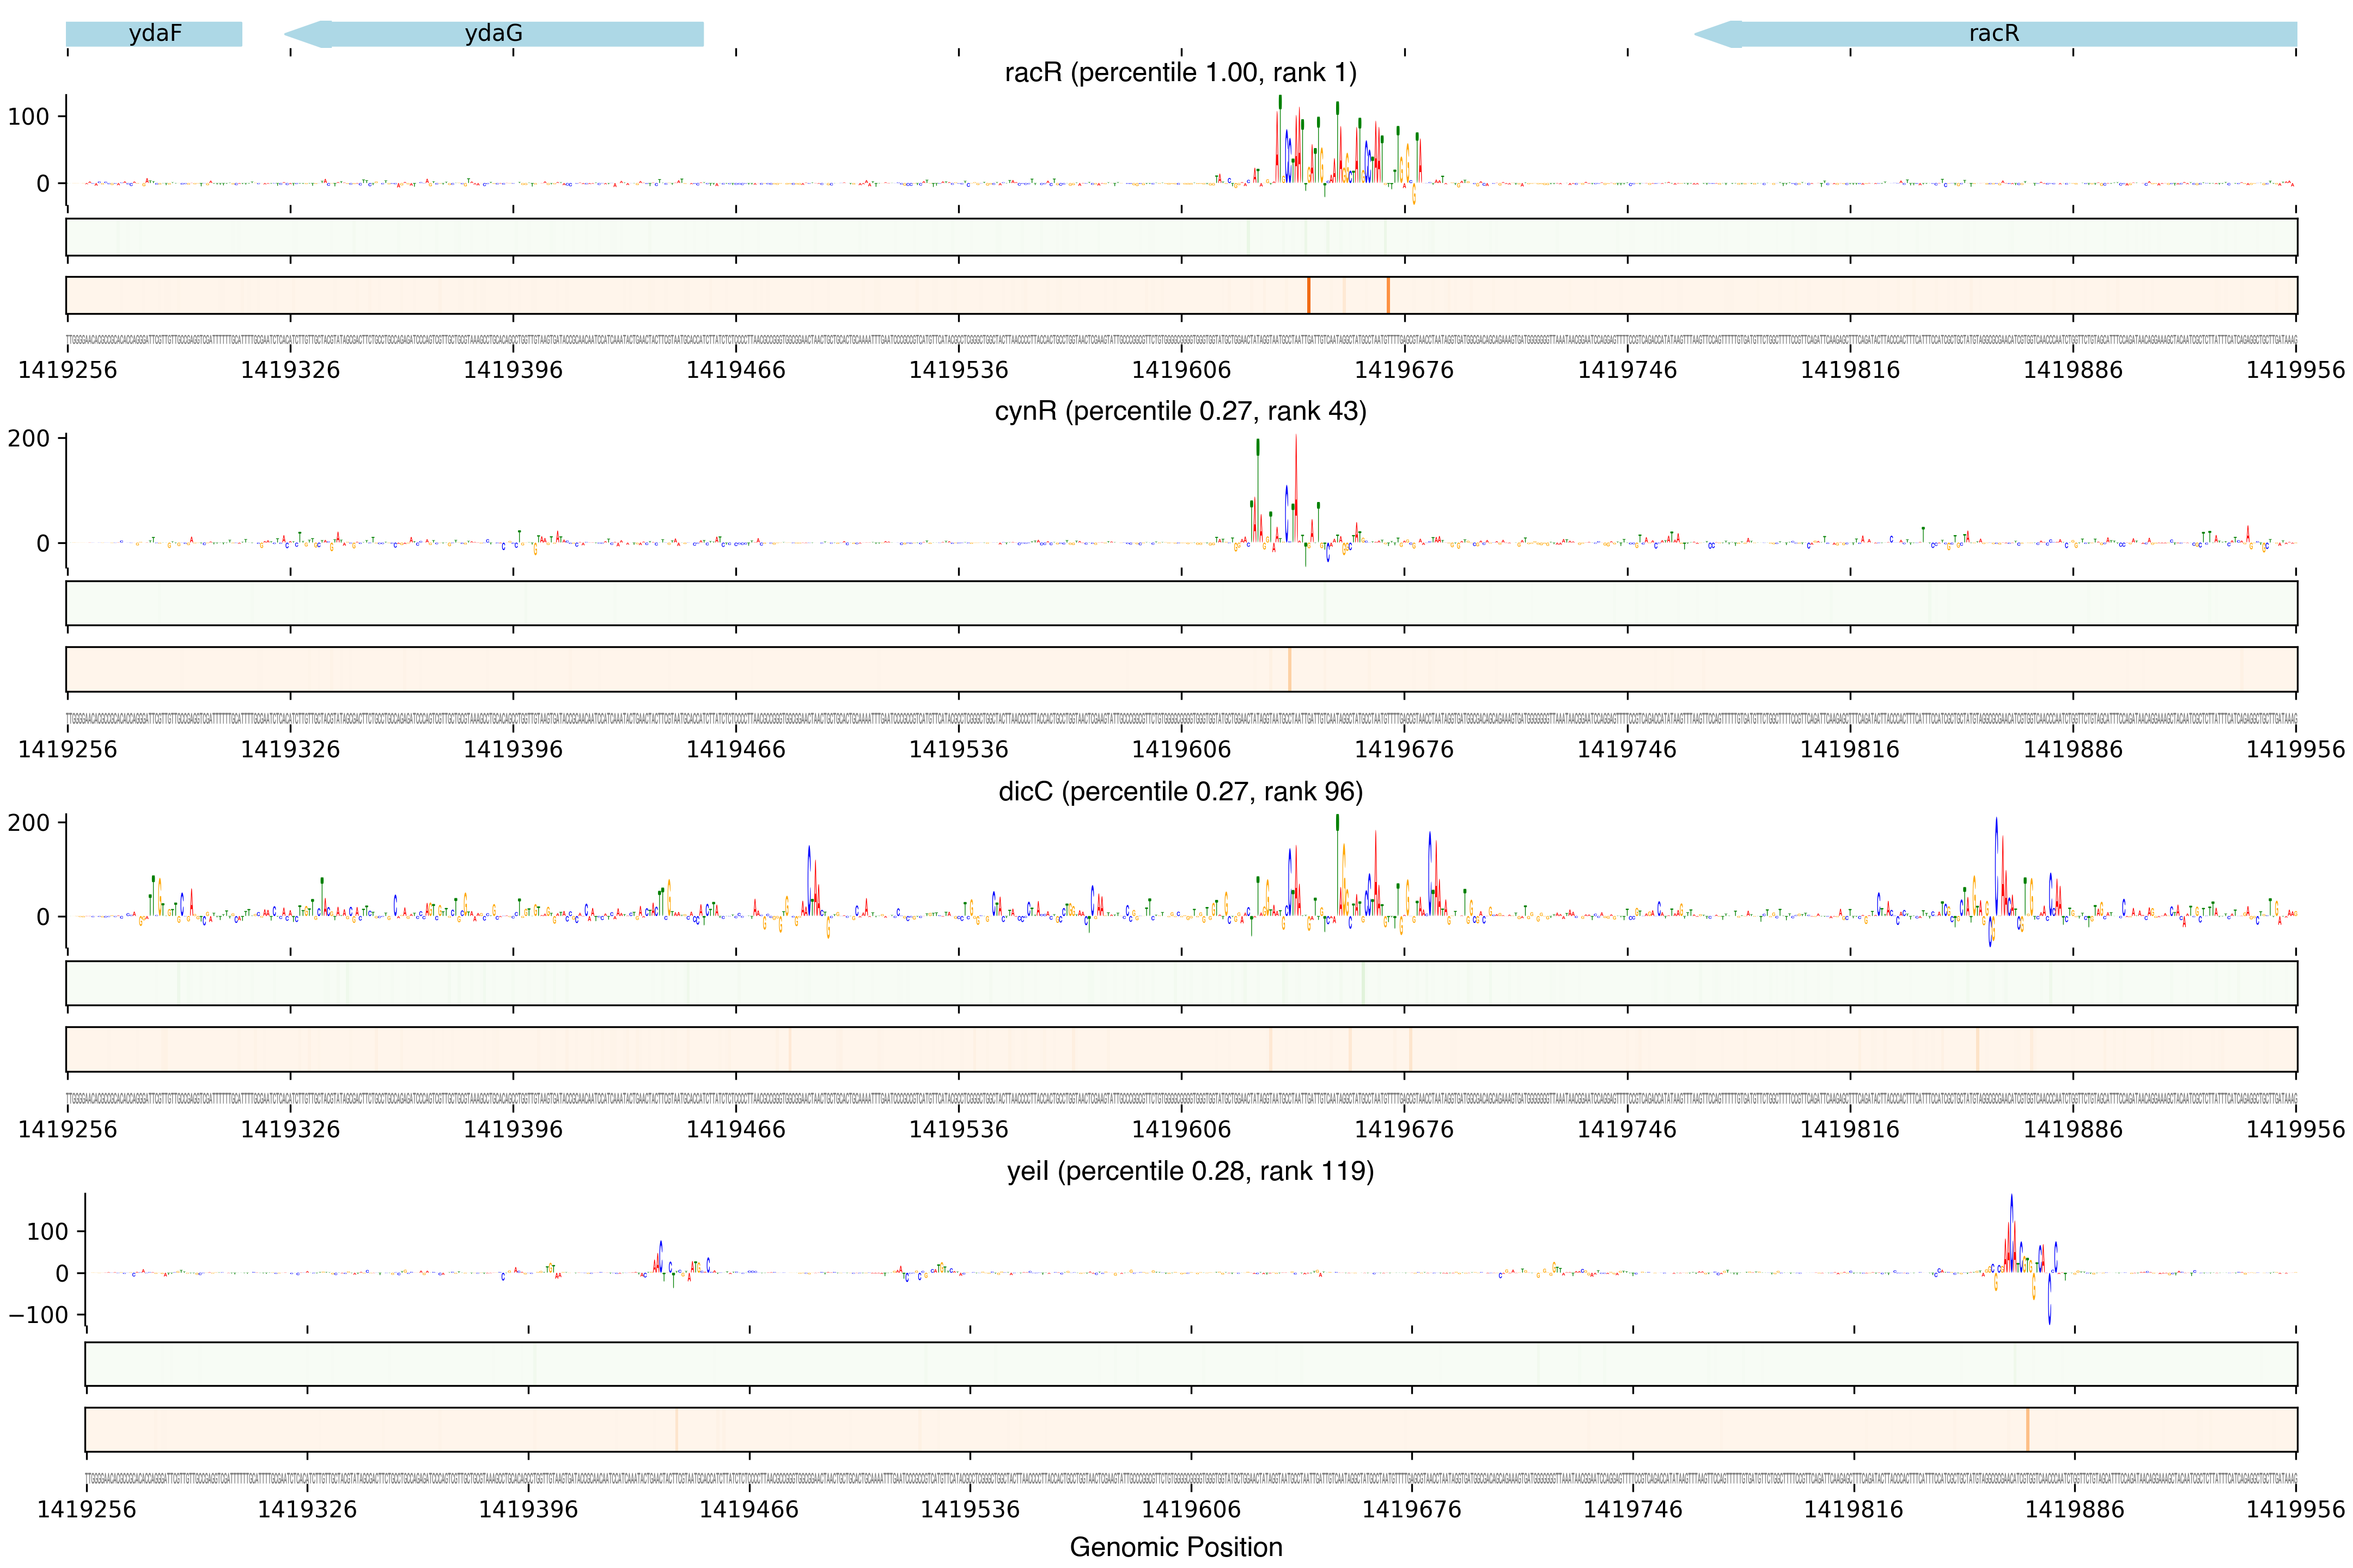Click the cynR percentile 0.27 panel title
The image size is (2353, 1568).
(1180, 411)
